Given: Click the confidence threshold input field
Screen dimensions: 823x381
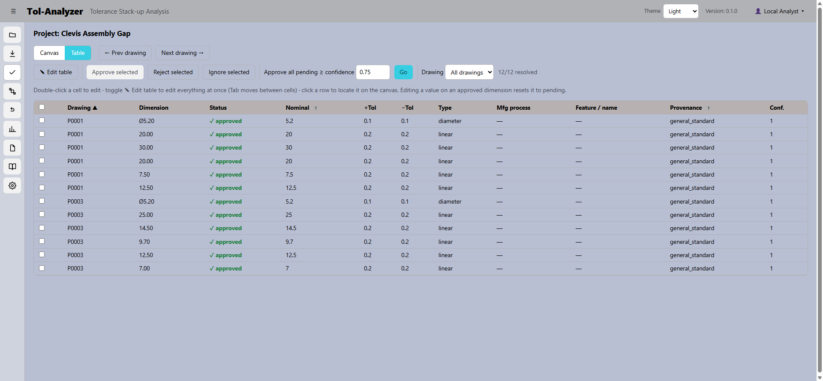Looking at the screenshot, I should (373, 72).
